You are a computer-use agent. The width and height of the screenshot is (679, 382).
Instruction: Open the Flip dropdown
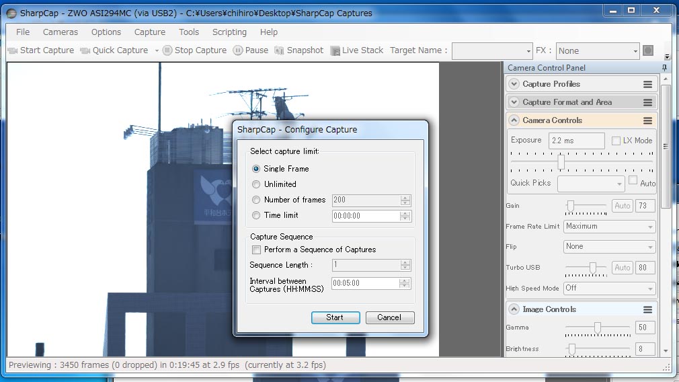[609, 247]
